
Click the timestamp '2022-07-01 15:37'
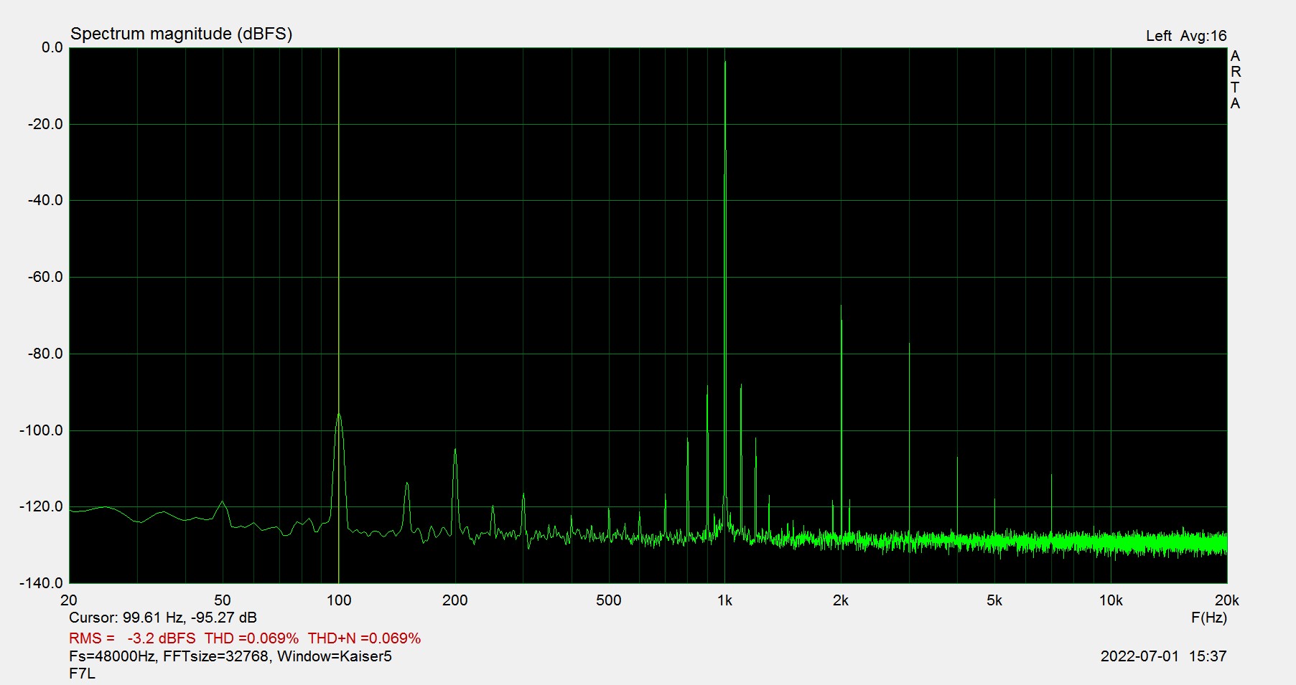point(1163,656)
